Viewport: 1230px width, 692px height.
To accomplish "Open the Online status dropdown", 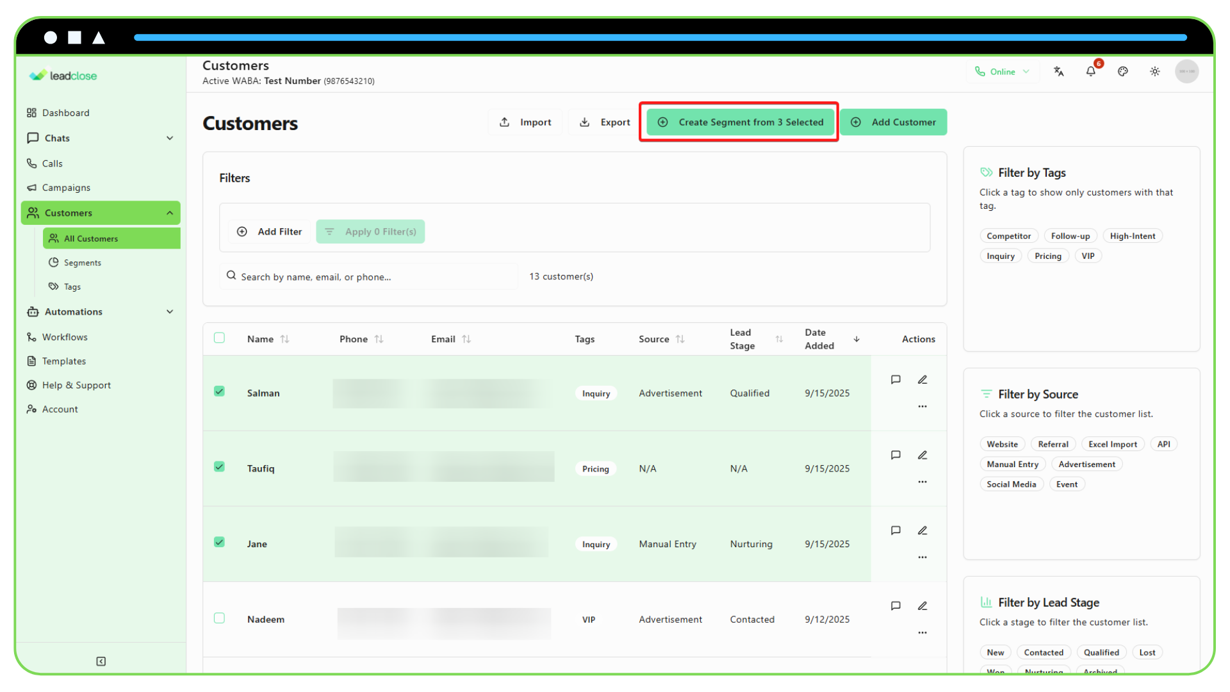I will click(x=1002, y=72).
